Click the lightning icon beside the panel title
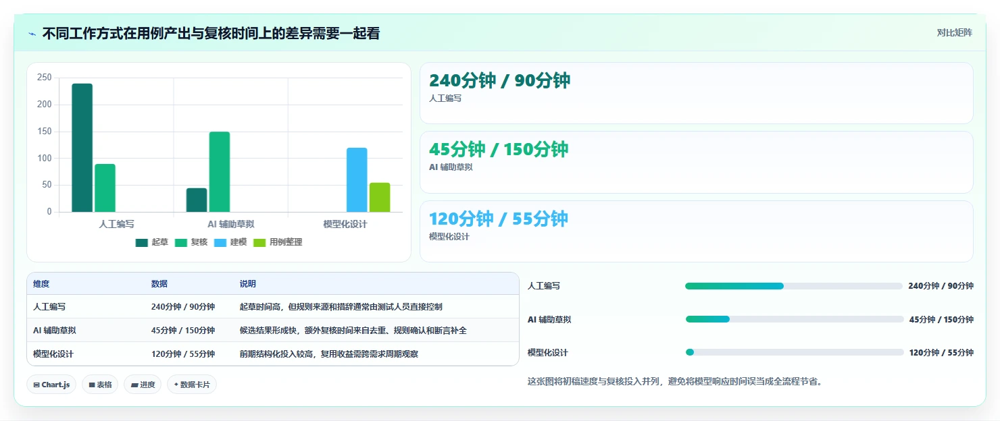 [32, 34]
